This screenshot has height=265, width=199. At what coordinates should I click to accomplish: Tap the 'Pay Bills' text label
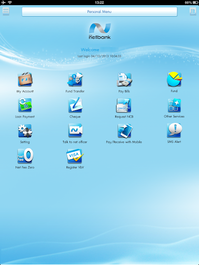tap(124, 91)
